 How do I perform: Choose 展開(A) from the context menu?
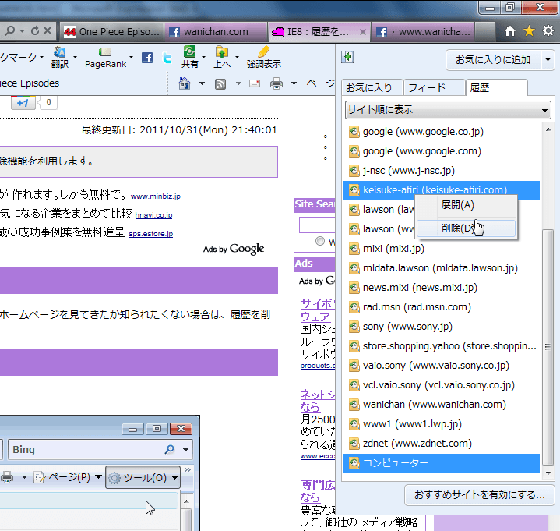pyautogui.click(x=467, y=205)
